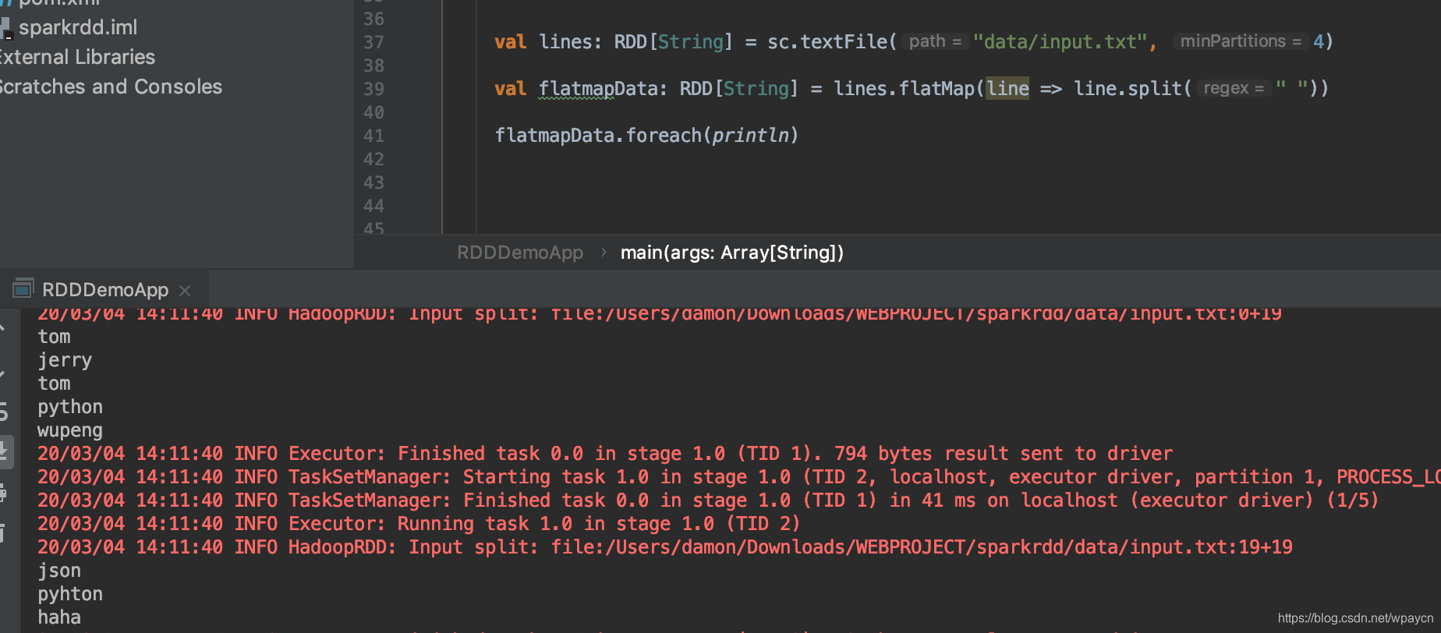The width and height of the screenshot is (1441, 633).
Task: Click sc.textFile in the code
Action: click(x=827, y=41)
